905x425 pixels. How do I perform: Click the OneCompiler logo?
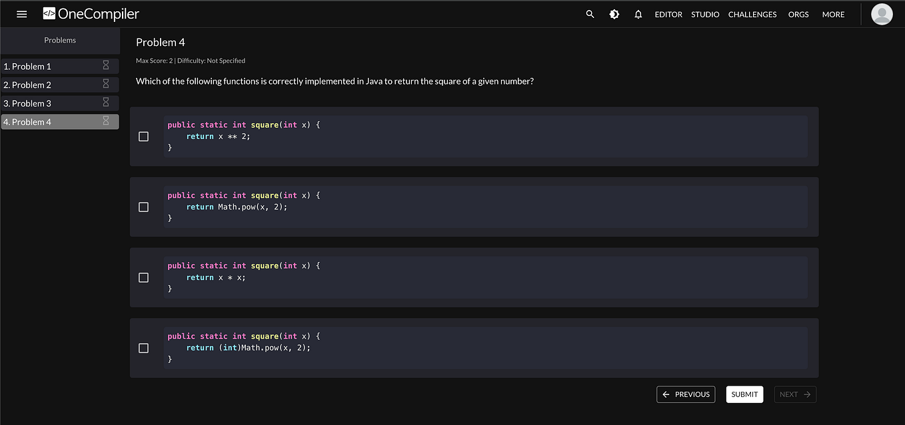point(91,13)
